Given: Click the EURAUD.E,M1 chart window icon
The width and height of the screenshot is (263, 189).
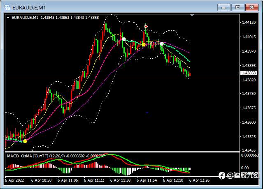Looking at the screenshot, I should [7, 7].
